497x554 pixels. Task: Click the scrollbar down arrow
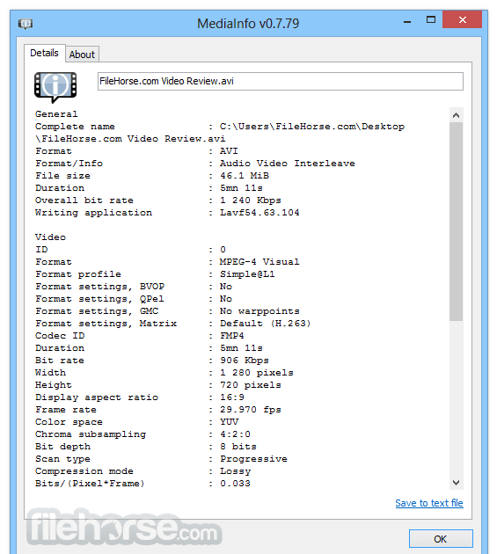[456, 483]
